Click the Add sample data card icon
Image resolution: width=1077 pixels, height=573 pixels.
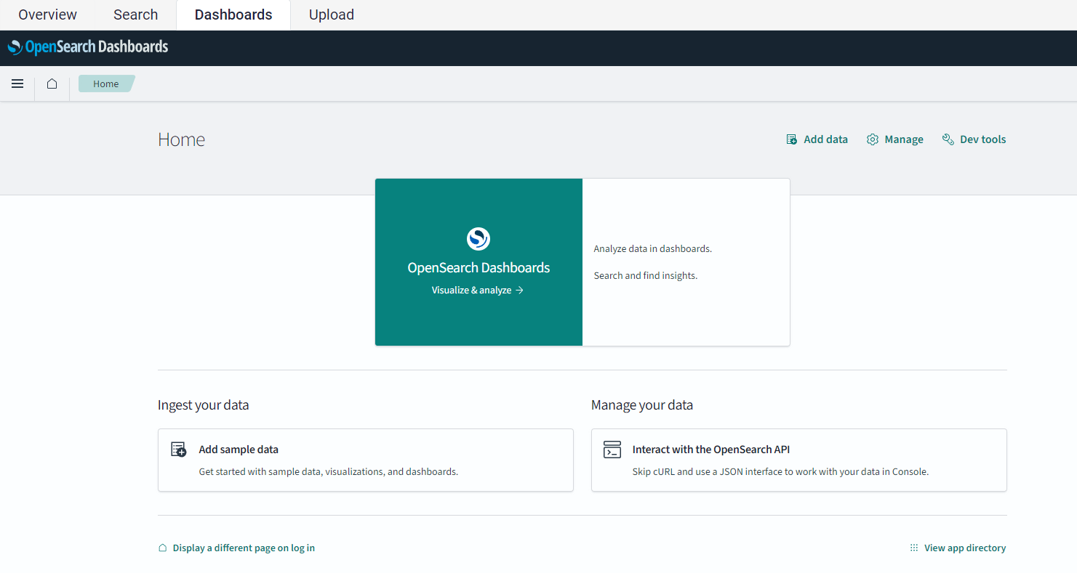coord(179,450)
